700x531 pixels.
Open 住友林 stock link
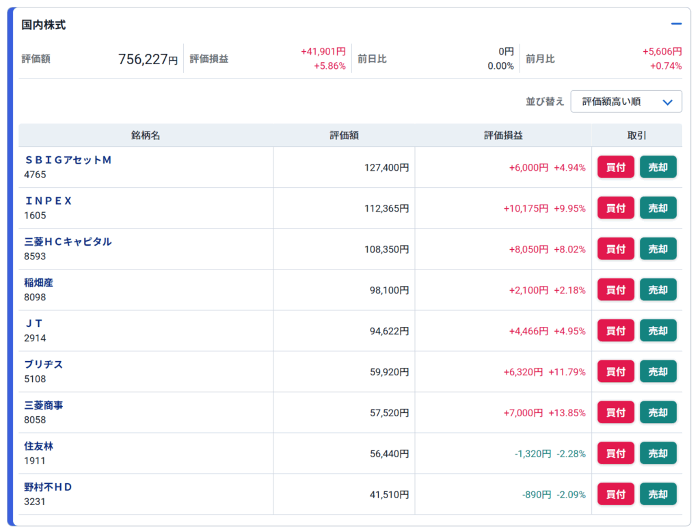38,446
